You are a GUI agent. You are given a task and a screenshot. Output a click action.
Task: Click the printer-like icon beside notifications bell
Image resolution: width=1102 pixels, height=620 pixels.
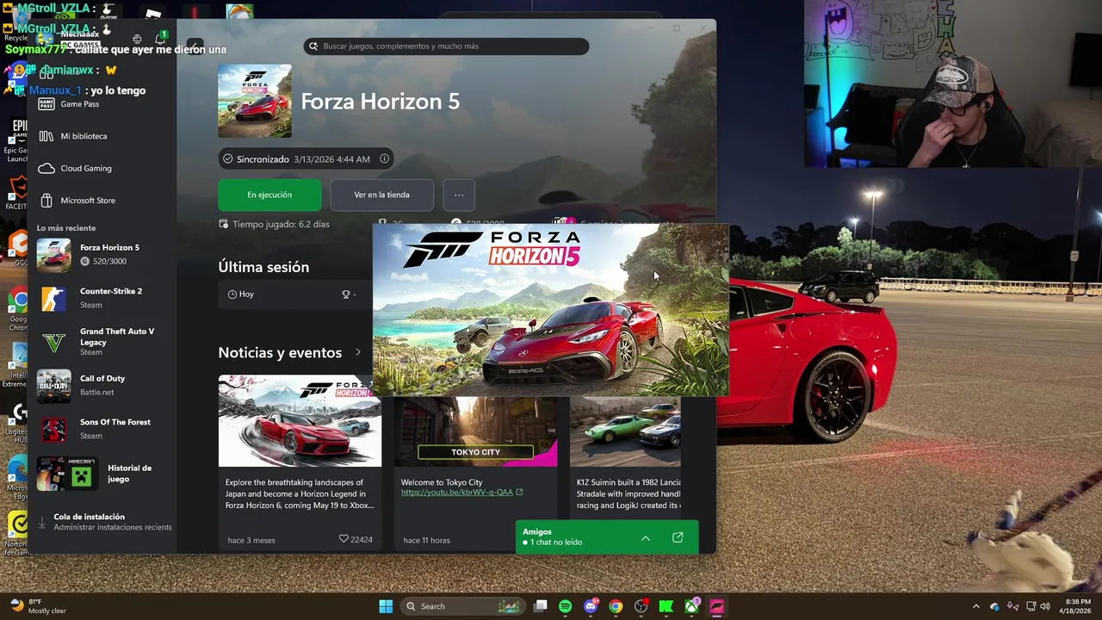coord(137,39)
